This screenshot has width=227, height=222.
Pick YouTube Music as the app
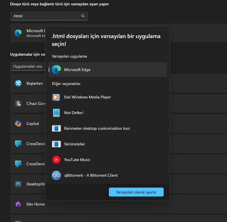click(x=107, y=160)
